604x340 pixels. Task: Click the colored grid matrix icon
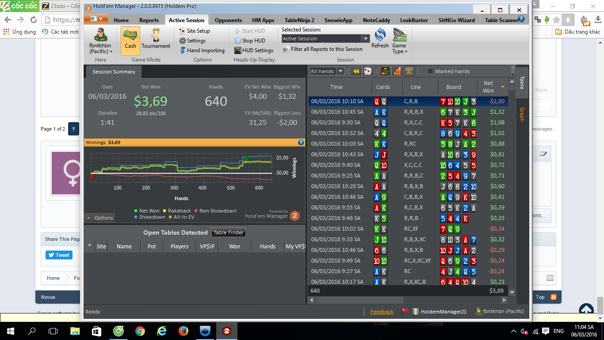[x=386, y=71]
